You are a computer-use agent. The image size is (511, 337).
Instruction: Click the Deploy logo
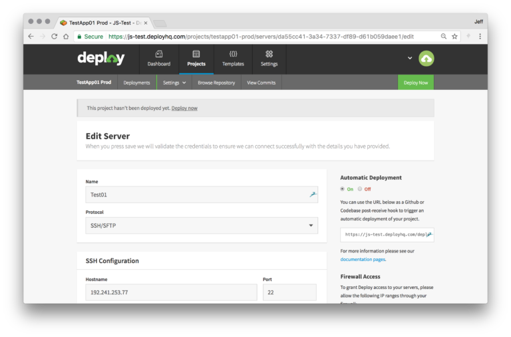(x=100, y=59)
